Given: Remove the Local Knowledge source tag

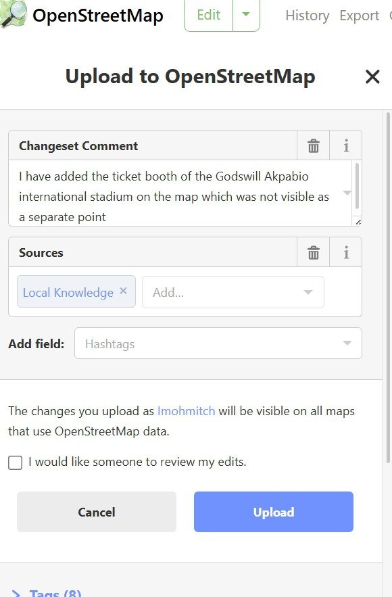Looking at the screenshot, I should 123,291.
